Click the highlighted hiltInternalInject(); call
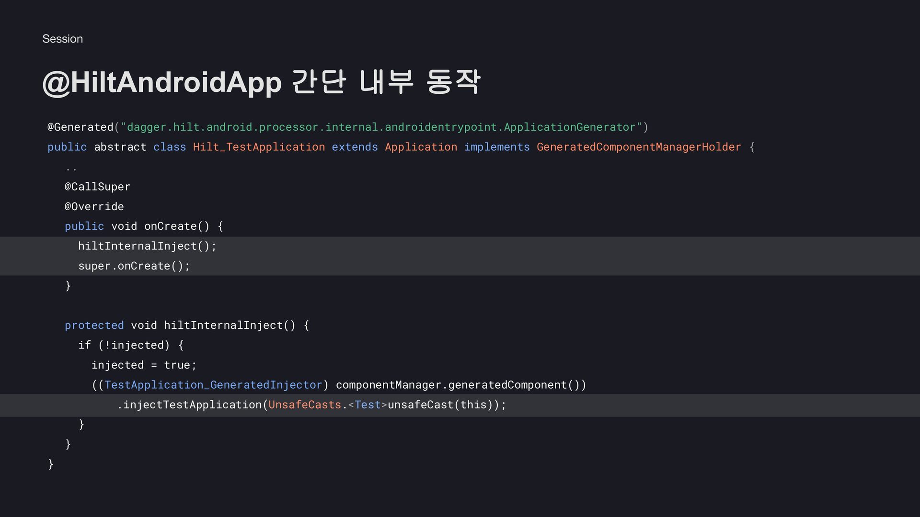Viewport: 920px width, 517px height. pyautogui.click(x=147, y=246)
